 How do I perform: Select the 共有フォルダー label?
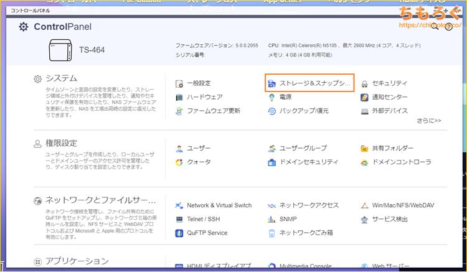coord(392,148)
